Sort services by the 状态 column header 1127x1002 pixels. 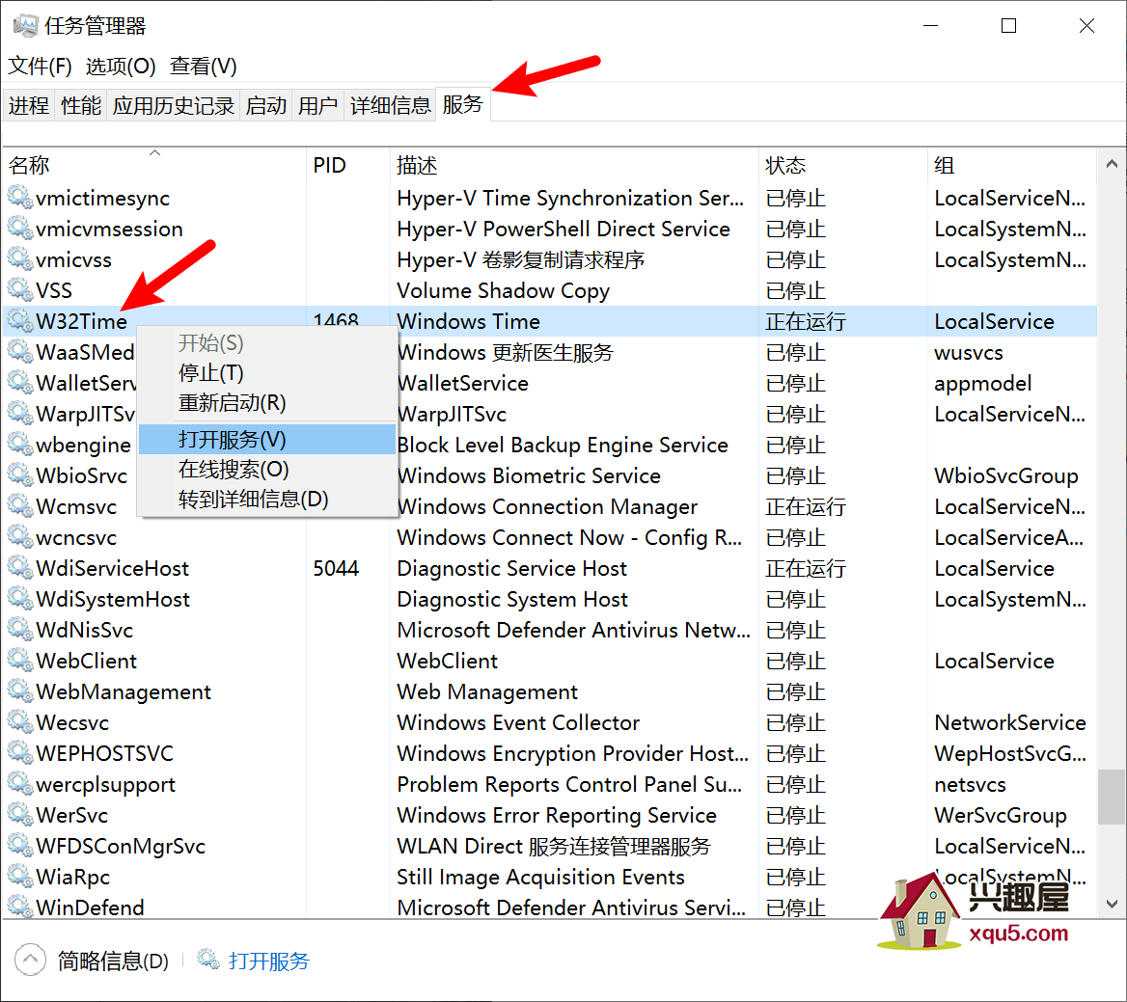(x=844, y=165)
